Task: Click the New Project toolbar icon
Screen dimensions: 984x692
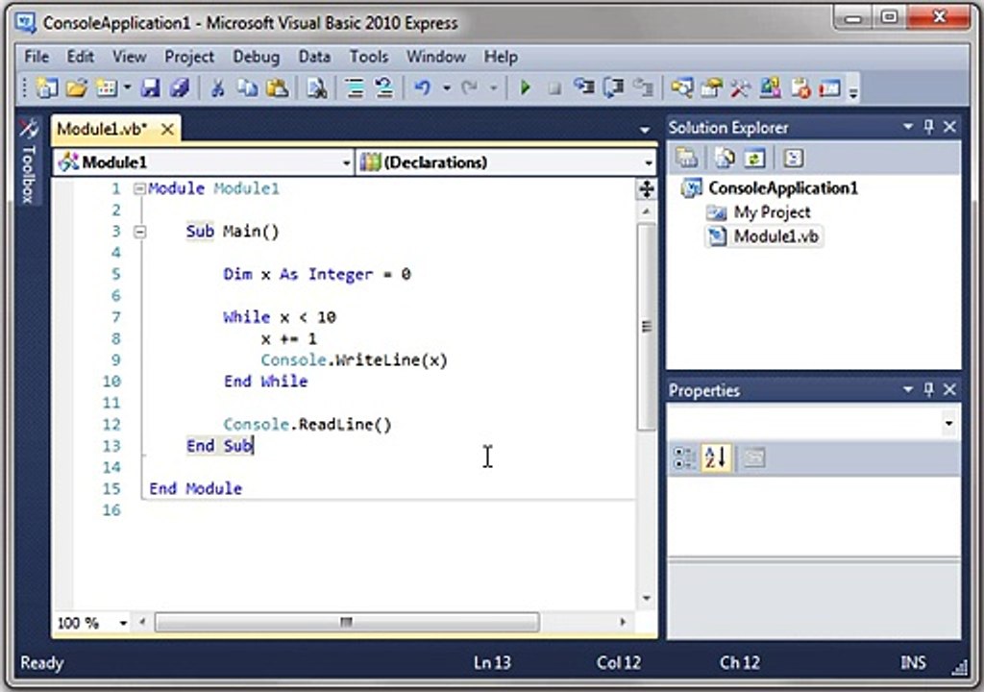Action: (46, 87)
